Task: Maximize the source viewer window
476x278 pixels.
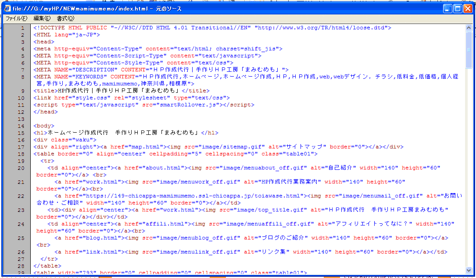Action: pos(457,8)
